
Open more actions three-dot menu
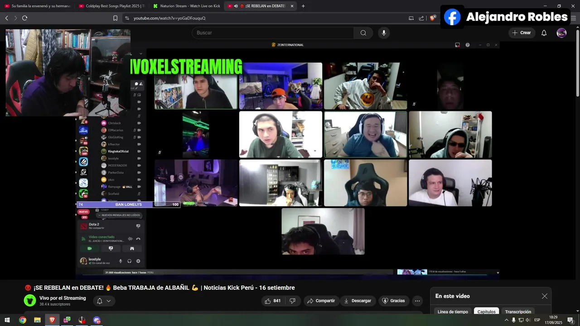(417, 301)
